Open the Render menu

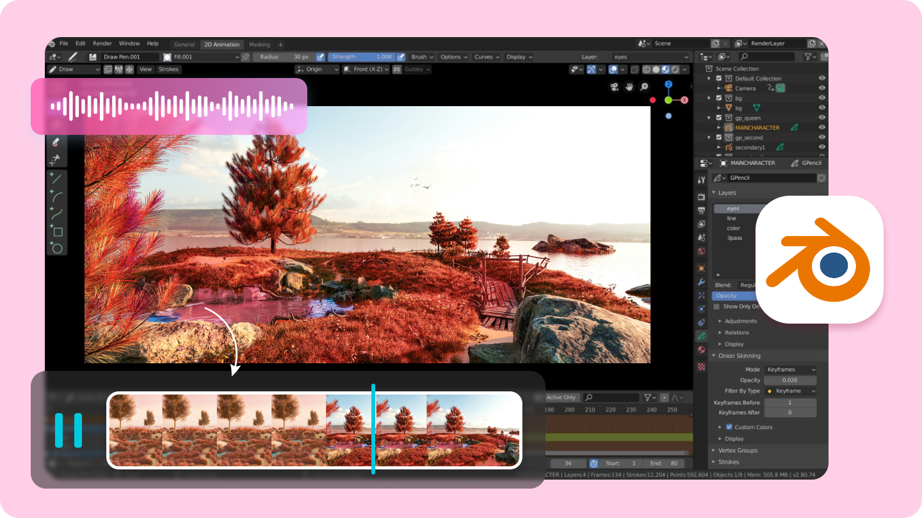102,43
